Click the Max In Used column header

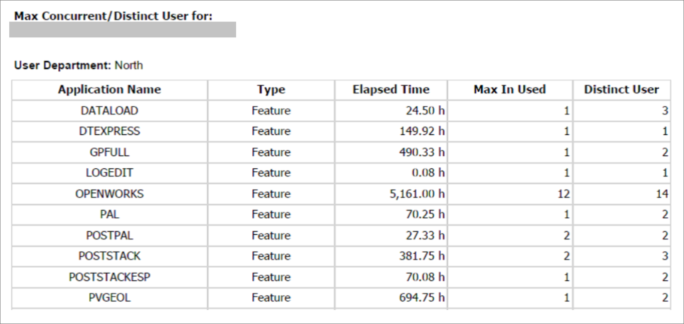point(509,90)
